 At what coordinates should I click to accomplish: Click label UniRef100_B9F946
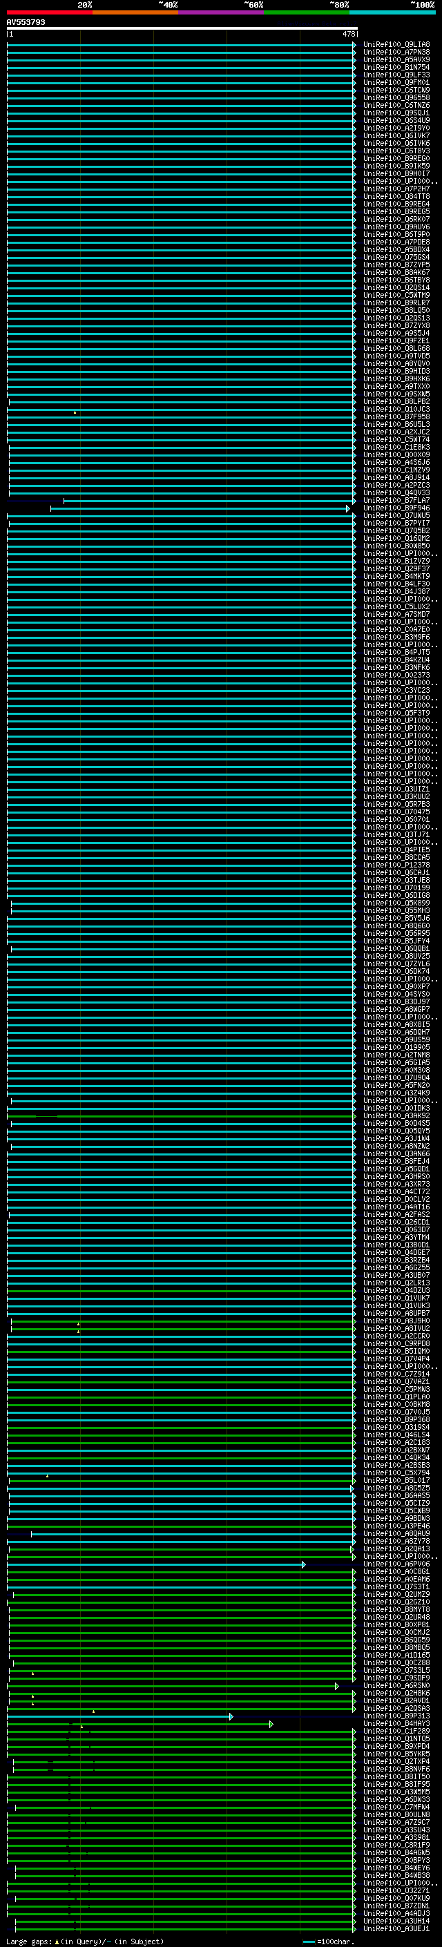(x=396, y=508)
